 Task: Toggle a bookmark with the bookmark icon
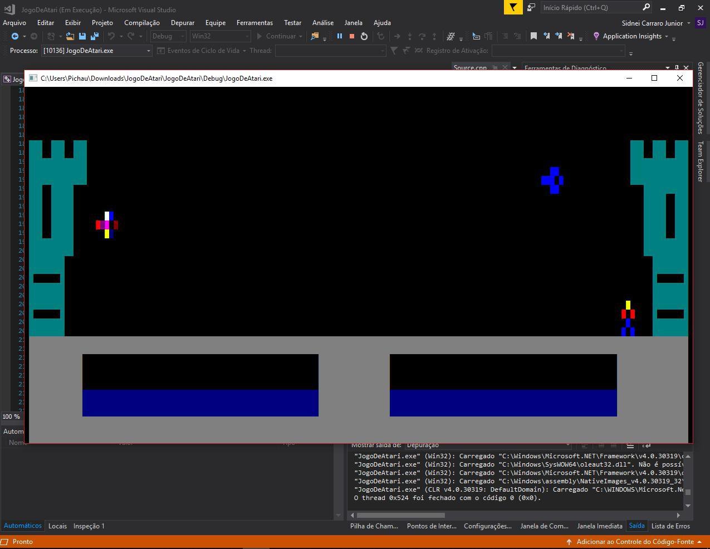pos(533,36)
